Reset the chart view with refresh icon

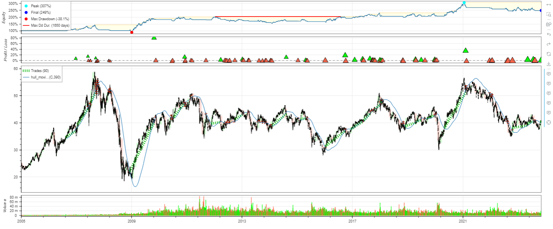tap(549, 54)
